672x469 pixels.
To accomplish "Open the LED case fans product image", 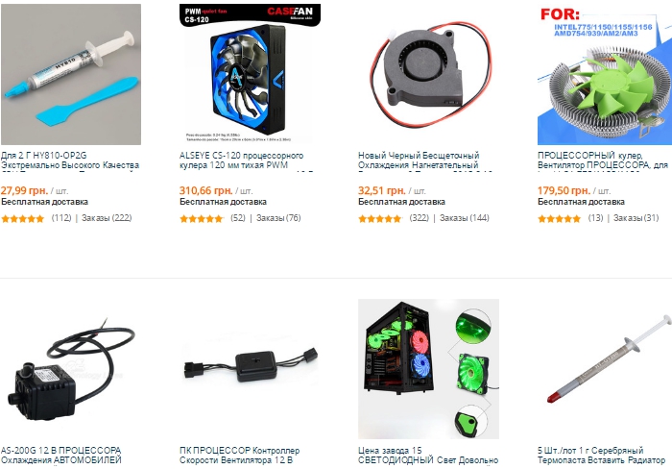I will (x=428, y=369).
